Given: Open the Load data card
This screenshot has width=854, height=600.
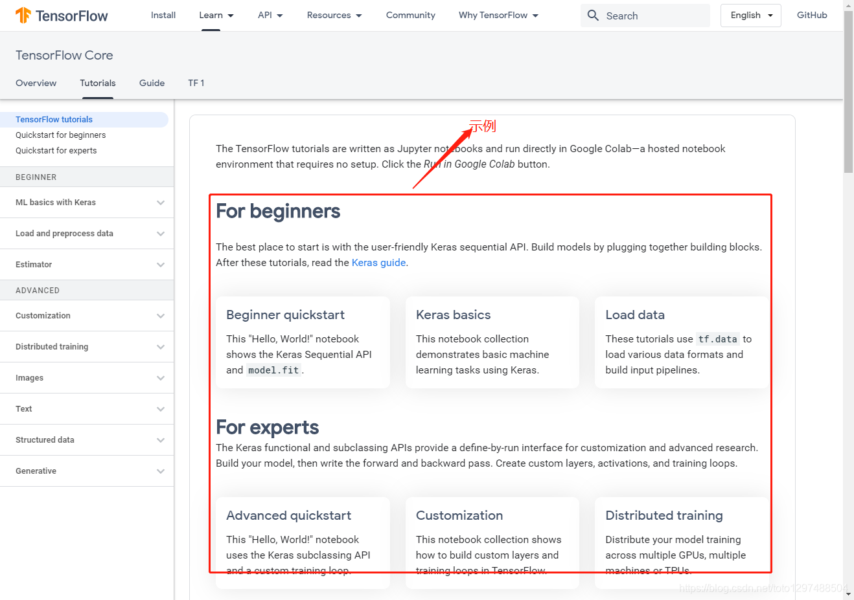Looking at the screenshot, I should 682,342.
